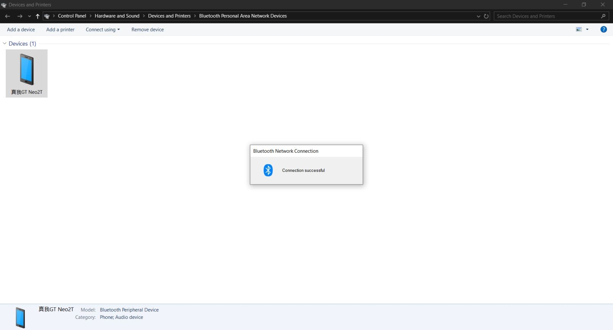Expand the breadcrumb chevron after Control Panel
The width and height of the screenshot is (613, 330).
[90, 16]
